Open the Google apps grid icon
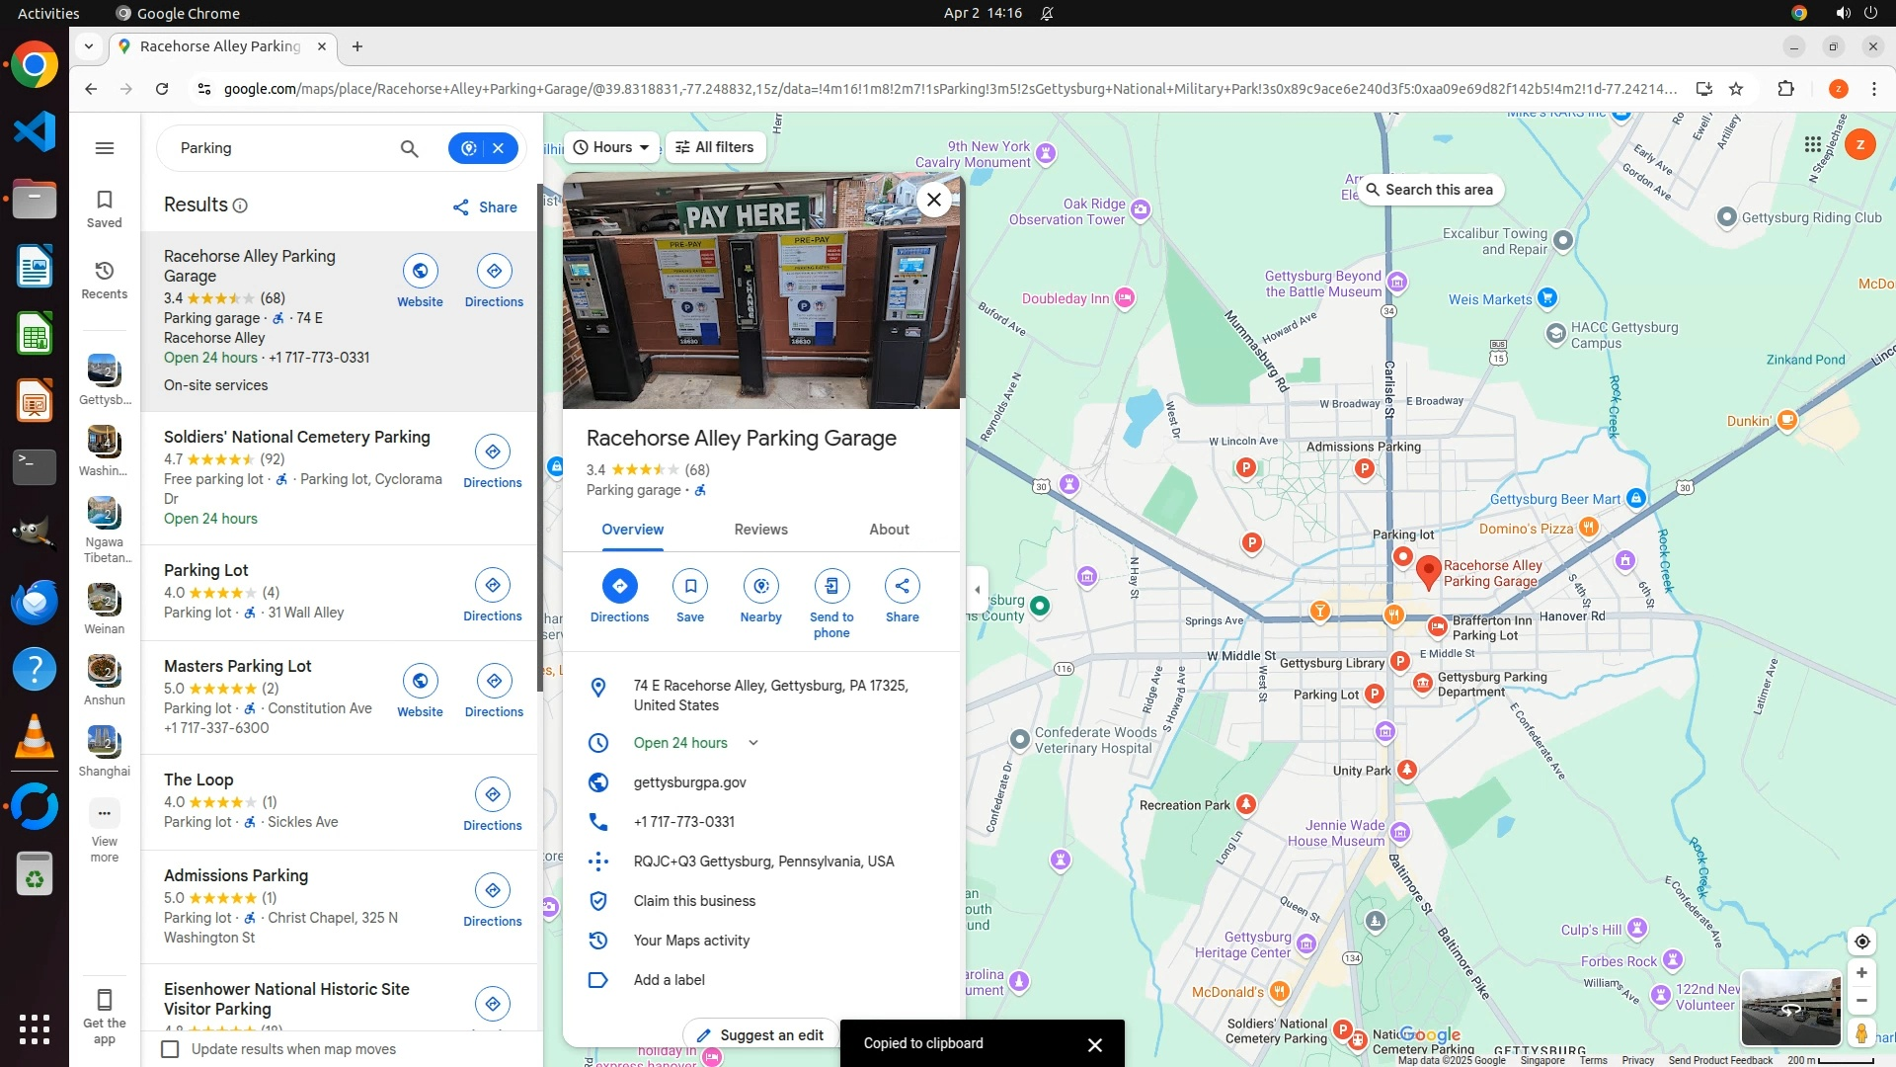 tap(1812, 145)
